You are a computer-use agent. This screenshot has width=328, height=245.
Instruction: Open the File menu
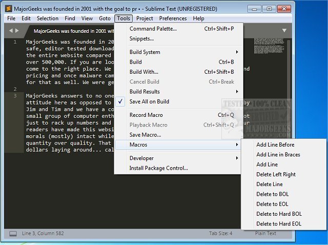tap(11, 18)
